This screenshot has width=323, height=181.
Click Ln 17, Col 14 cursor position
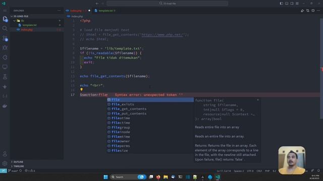click(224, 171)
